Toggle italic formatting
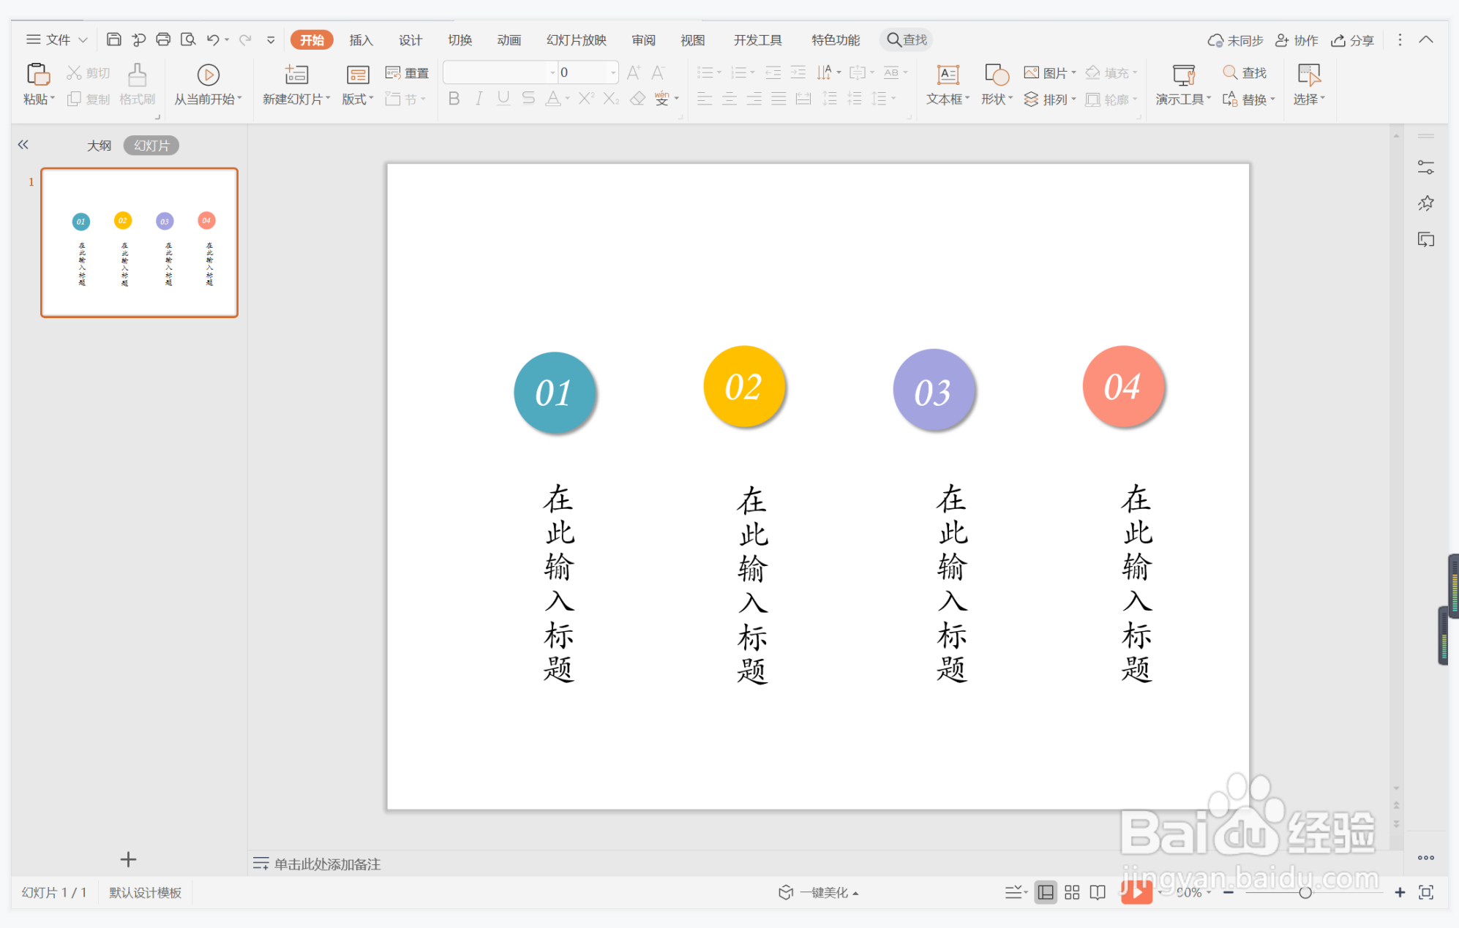1459x928 pixels. [479, 99]
